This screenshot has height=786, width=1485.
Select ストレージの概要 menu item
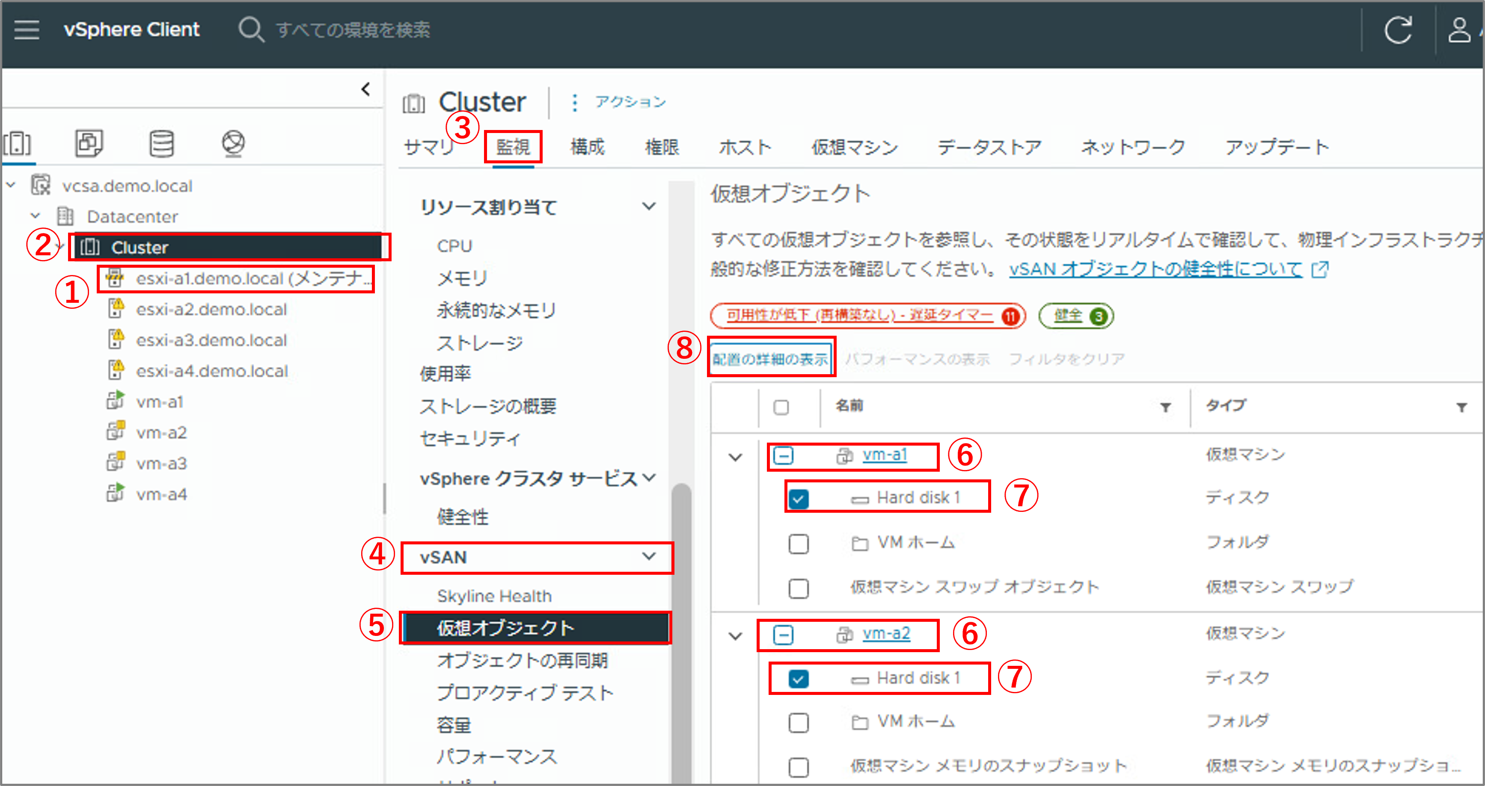(x=488, y=406)
